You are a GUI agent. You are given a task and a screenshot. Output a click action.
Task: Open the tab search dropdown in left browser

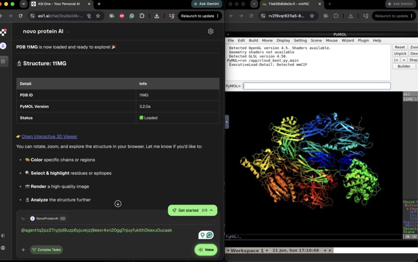point(23,4)
